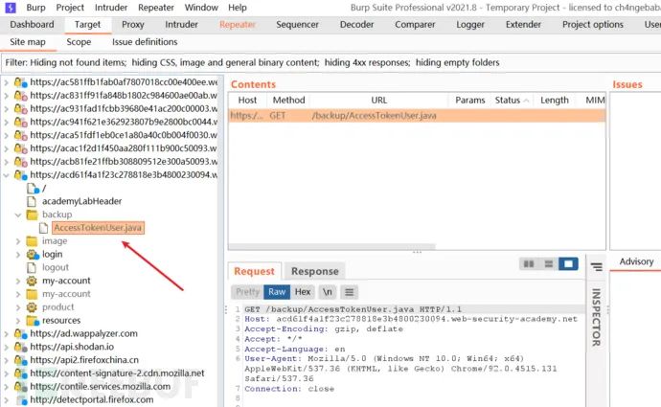Screen dimensions: 661x407
Task: Select the top-bottom layout icon
Action: pyautogui.click(x=549, y=263)
